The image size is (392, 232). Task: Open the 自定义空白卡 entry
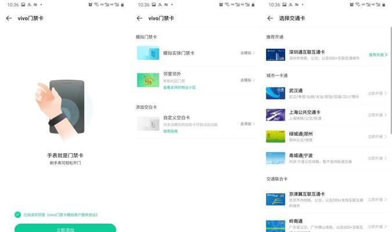tap(177, 118)
